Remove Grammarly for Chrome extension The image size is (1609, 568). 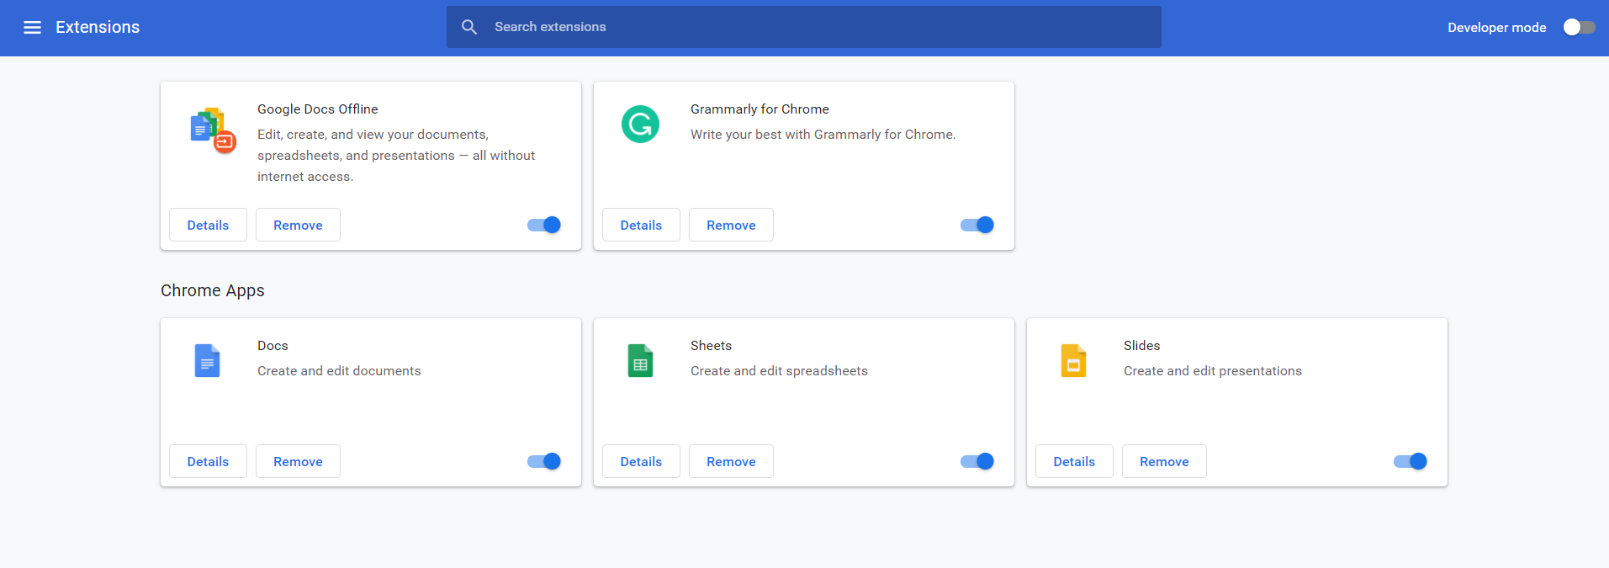tap(731, 225)
